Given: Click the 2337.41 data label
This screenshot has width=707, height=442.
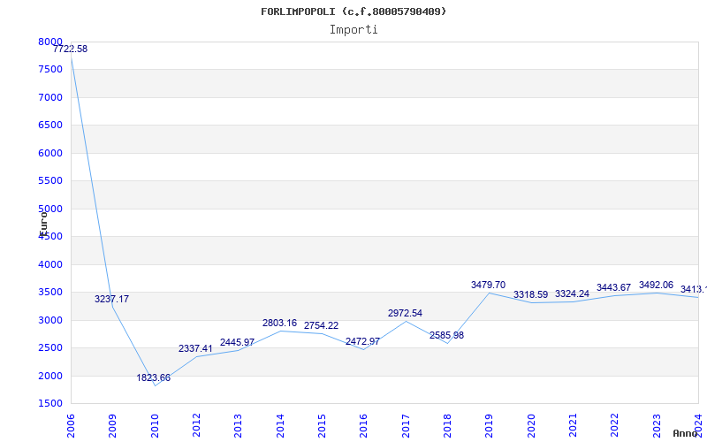Looking at the screenshot, I should pyautogui.click(x=195, y=348).
